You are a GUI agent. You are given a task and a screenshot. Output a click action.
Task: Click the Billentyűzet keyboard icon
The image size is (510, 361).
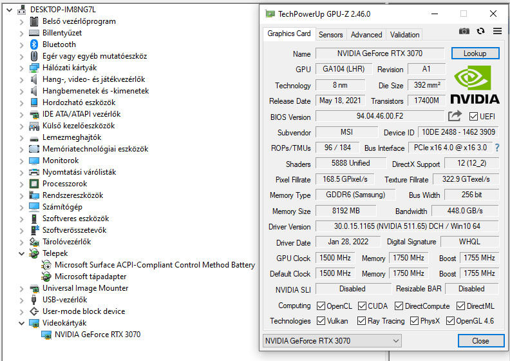34,33
